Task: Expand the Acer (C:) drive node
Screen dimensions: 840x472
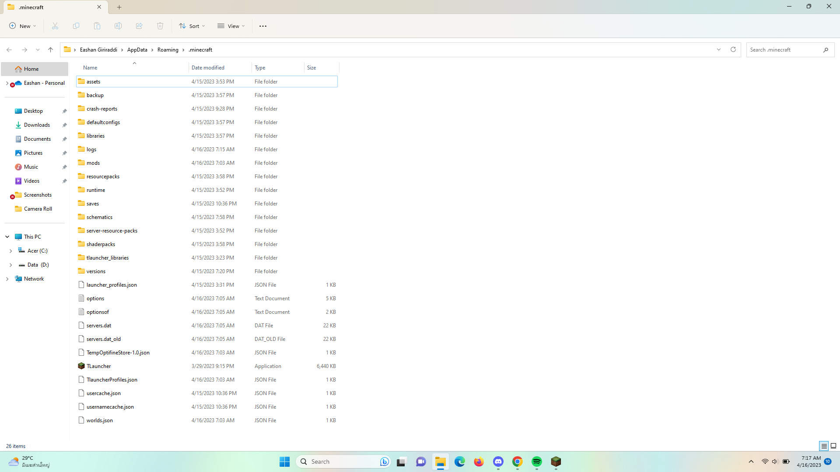Action: click(x=11, y=251)
